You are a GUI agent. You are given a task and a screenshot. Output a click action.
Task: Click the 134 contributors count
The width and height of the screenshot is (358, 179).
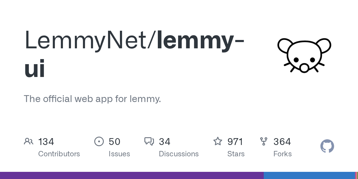point(46,141)
